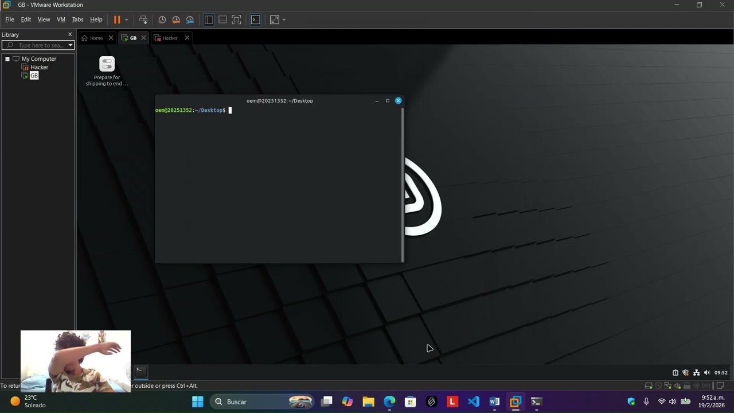The height and width of the screenshot is (413, 734).
Task: Maximize the guest terminal window
Action: tap(387, 100)
